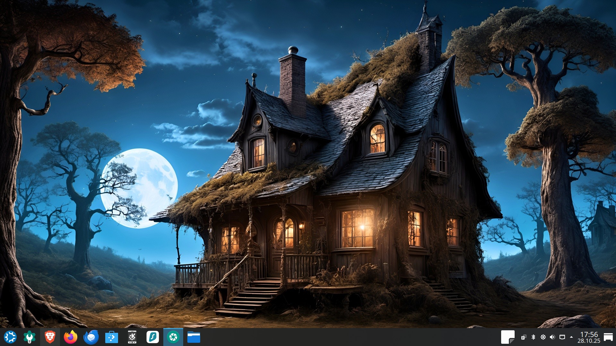The width and height of the screenshot is (616, 346).
Task: Open the calendar from the clock showing 17:56
Action: tap(589, 337)
